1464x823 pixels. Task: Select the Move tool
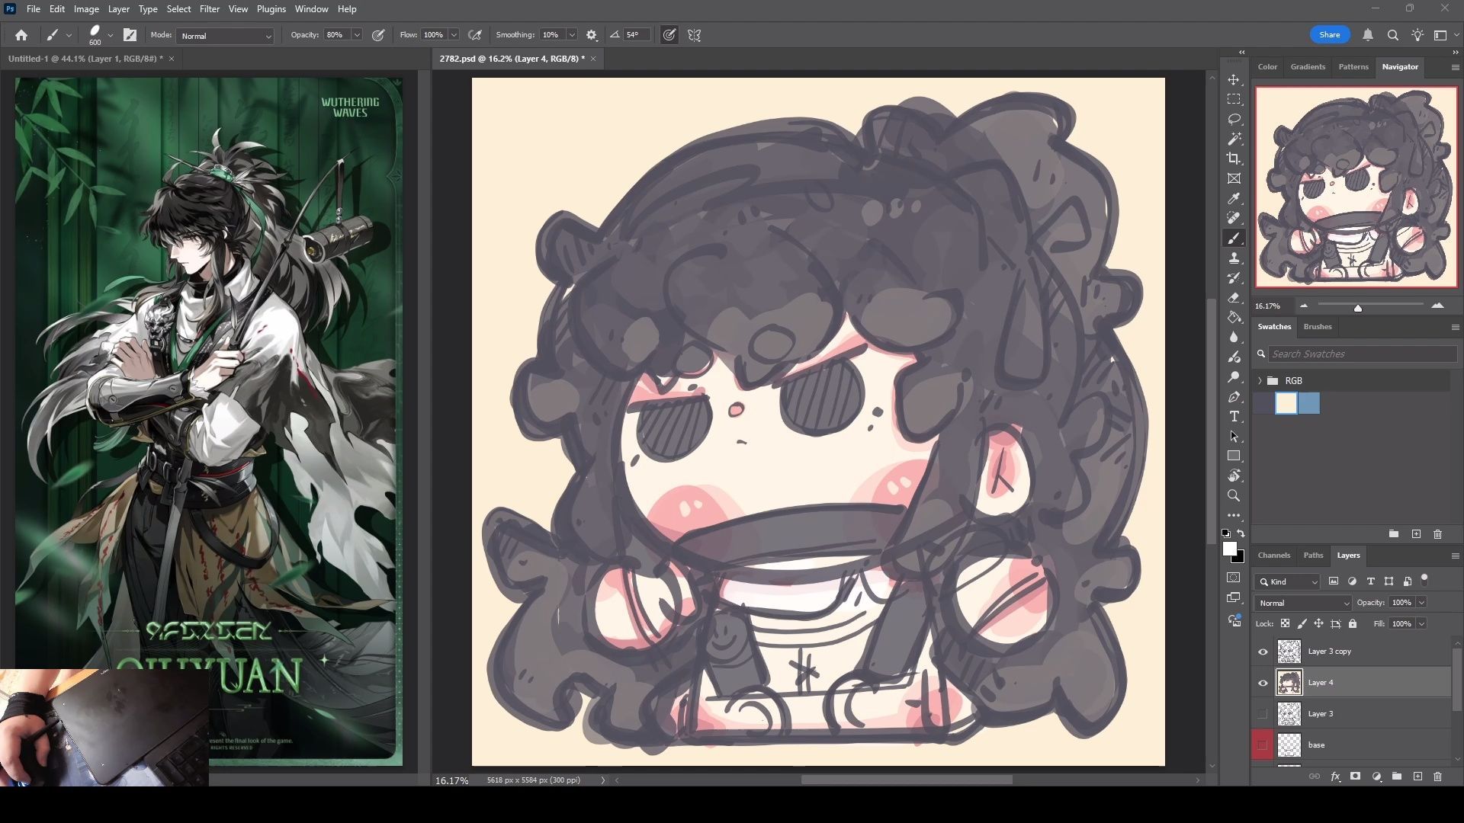tap(1234, 80)
